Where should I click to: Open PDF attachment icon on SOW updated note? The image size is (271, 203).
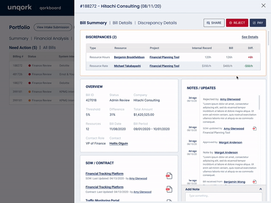(x=254, y=129)
